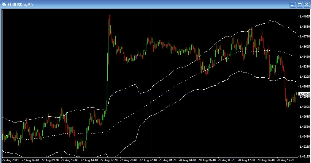Close the EURUSDm,M5 chart window
Screen dimensions: 311x163
[x=307, y=5]
